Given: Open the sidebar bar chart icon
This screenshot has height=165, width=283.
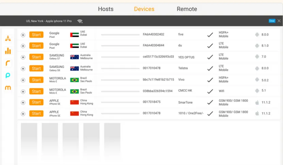Looking at the screenshot, I should pos(8,51).
